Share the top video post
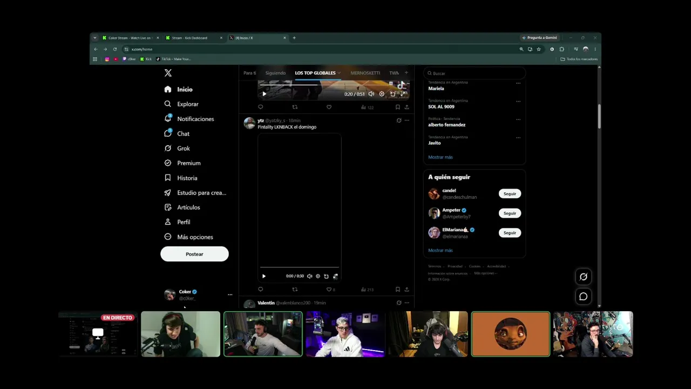The width and height of the screenshot is (691, 389). (x=407, y=107)
